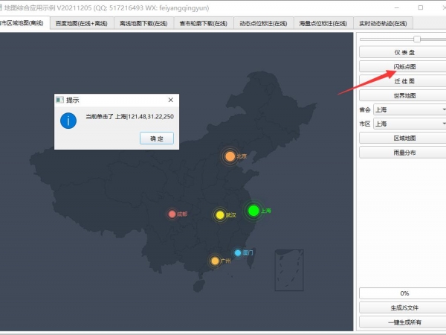Expand the 市区 dropdown list

pyautogui.click(x=410, y=124)
